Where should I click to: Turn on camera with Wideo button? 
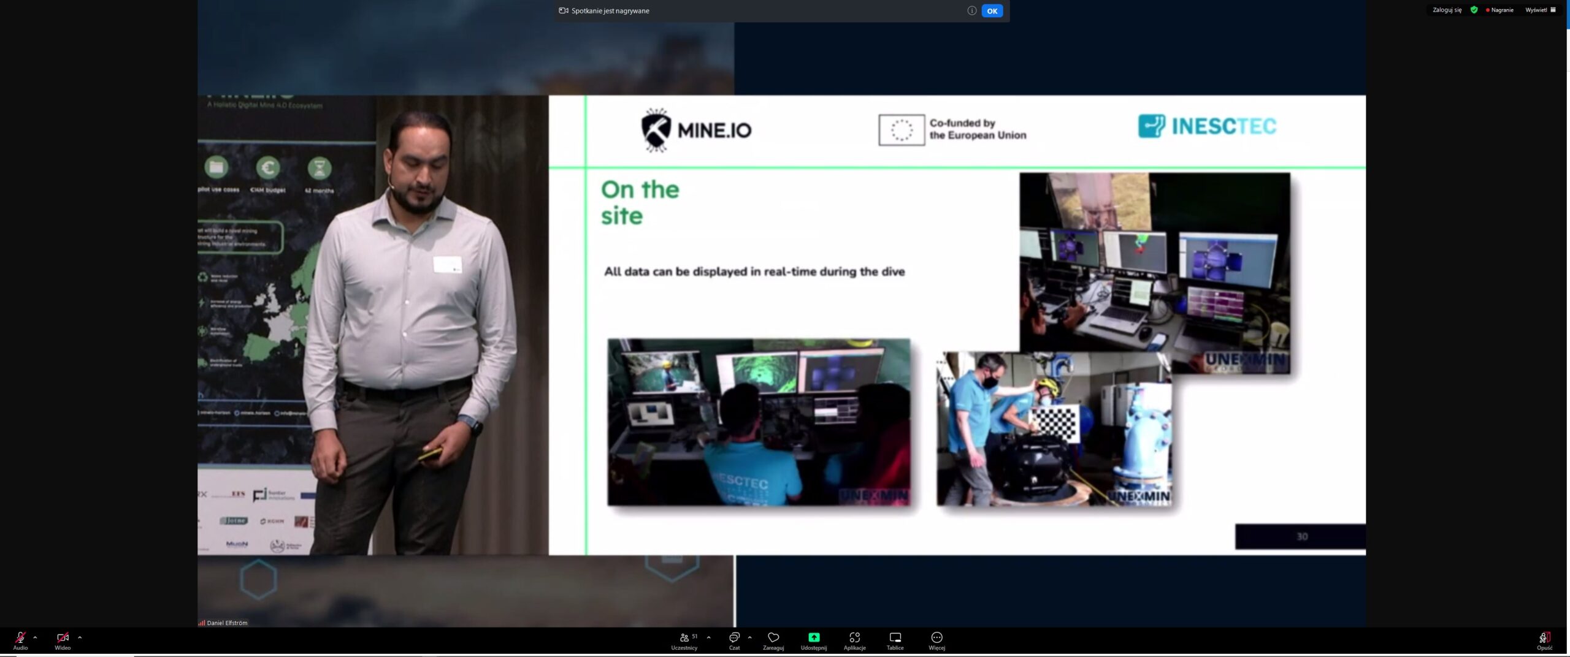point(63,639)
